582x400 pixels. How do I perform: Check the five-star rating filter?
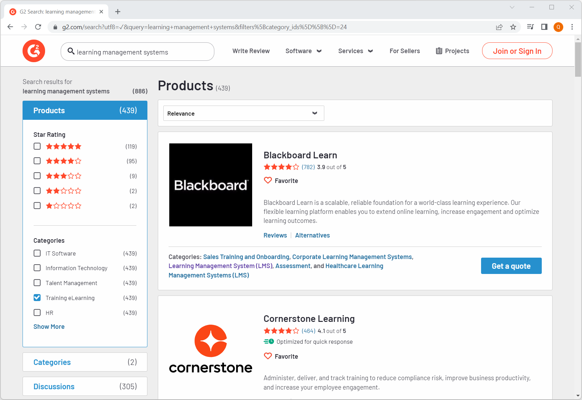(37, 146)
